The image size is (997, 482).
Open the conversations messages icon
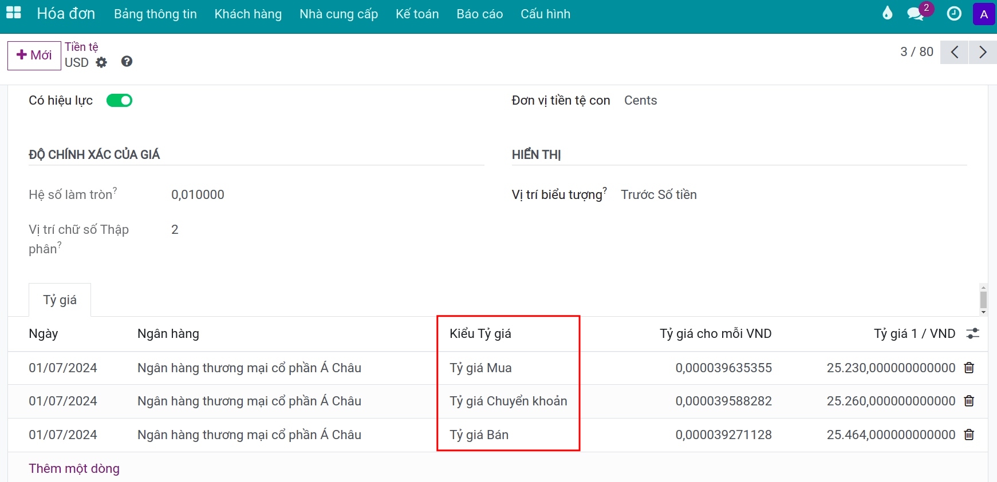[916, 14]
